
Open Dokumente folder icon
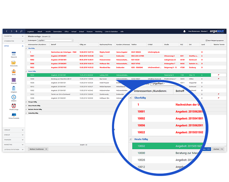coord(14,63)
